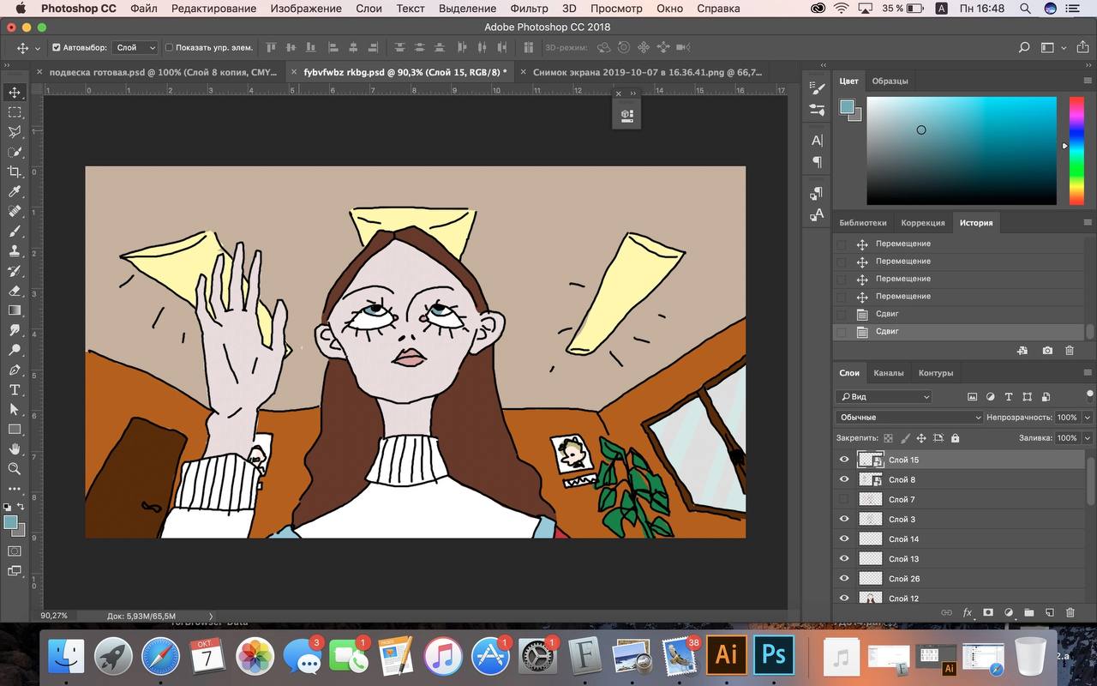
Task: Select the Gradient tool
Action: tap(15, 310)
